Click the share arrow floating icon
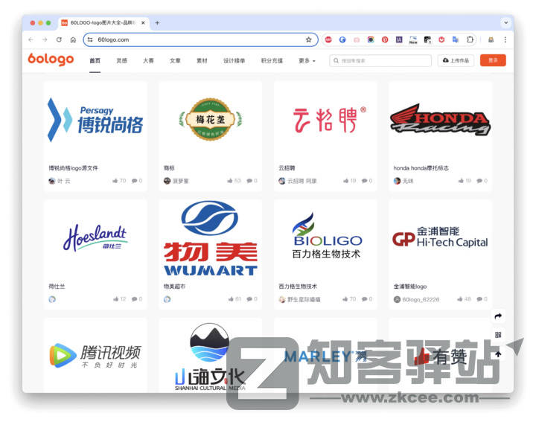The width and height of the screenshot is (536, 422). (x=498, y=316)
